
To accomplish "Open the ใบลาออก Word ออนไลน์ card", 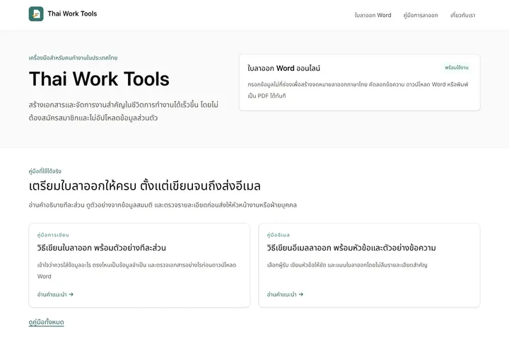I will 360,83.
